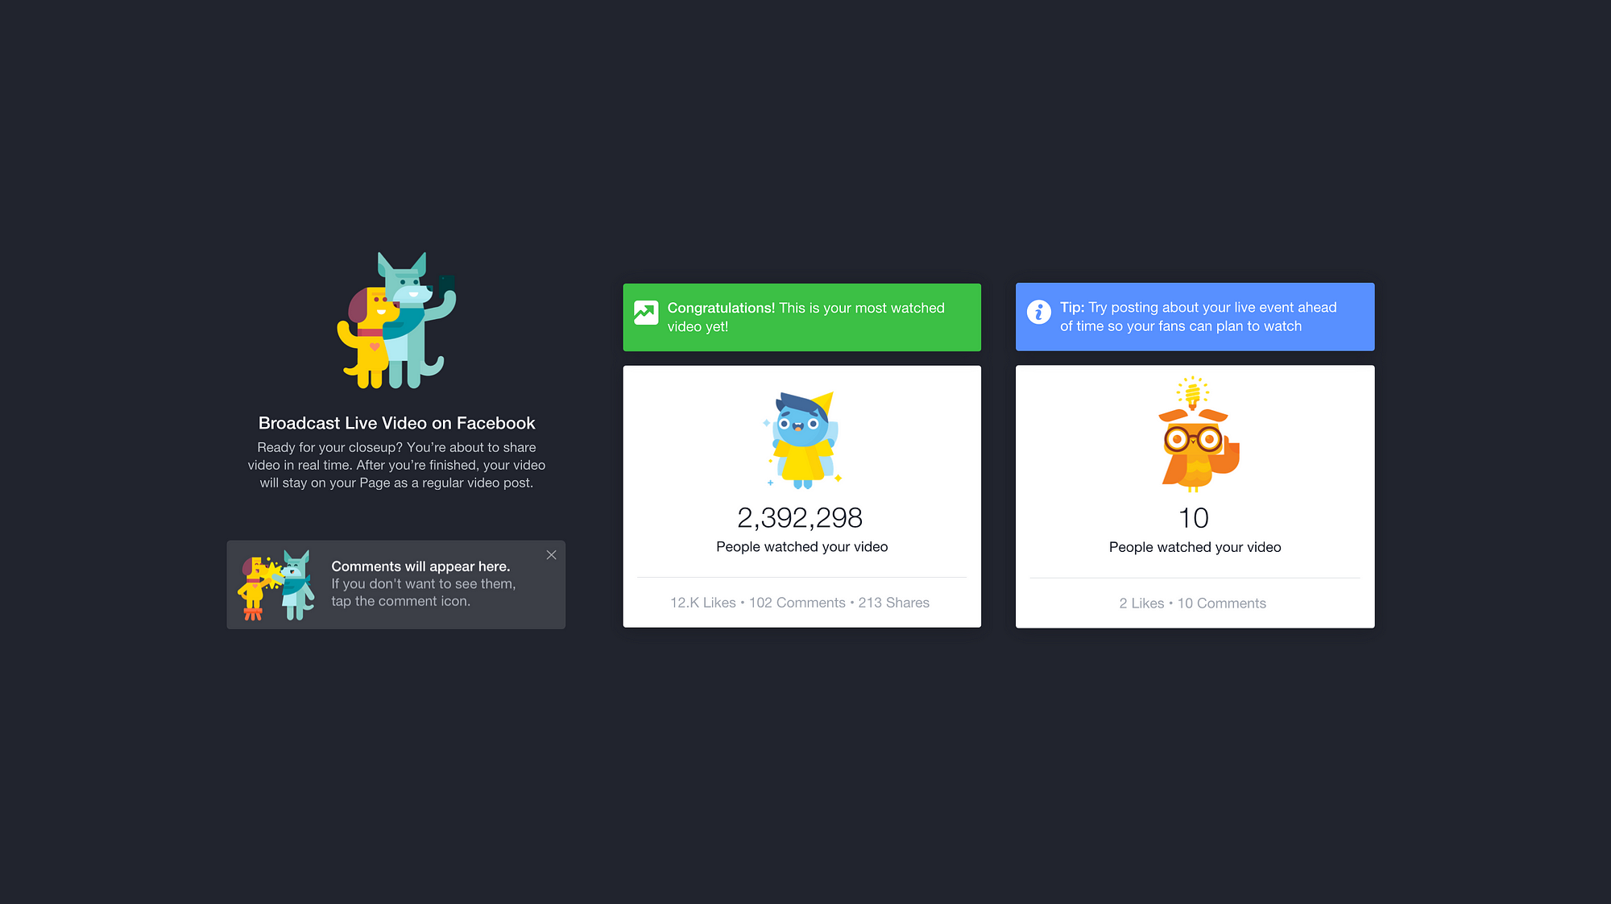The image size is (1611, 904).
Task: Open the 12.K Likes stat
Action: (x=702, y=603)
